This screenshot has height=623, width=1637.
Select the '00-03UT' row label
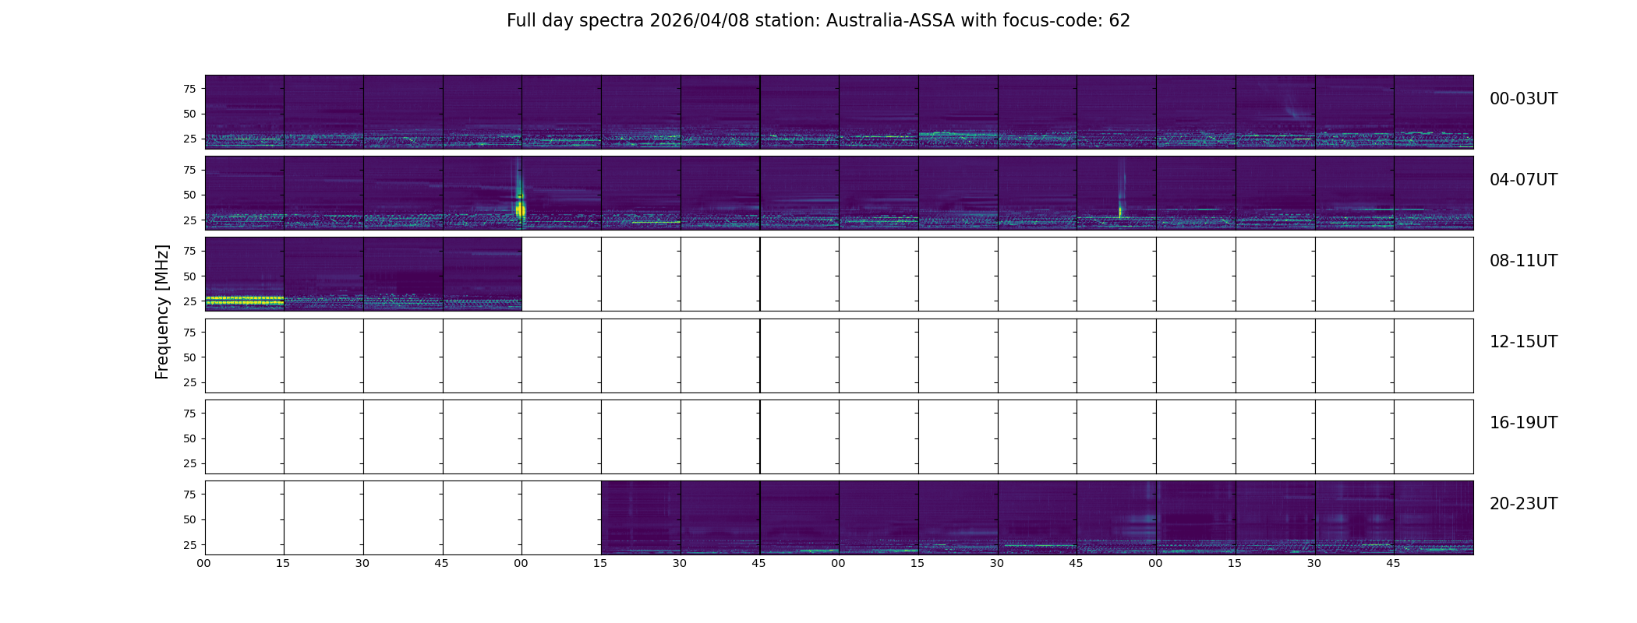pos(1523,99)
